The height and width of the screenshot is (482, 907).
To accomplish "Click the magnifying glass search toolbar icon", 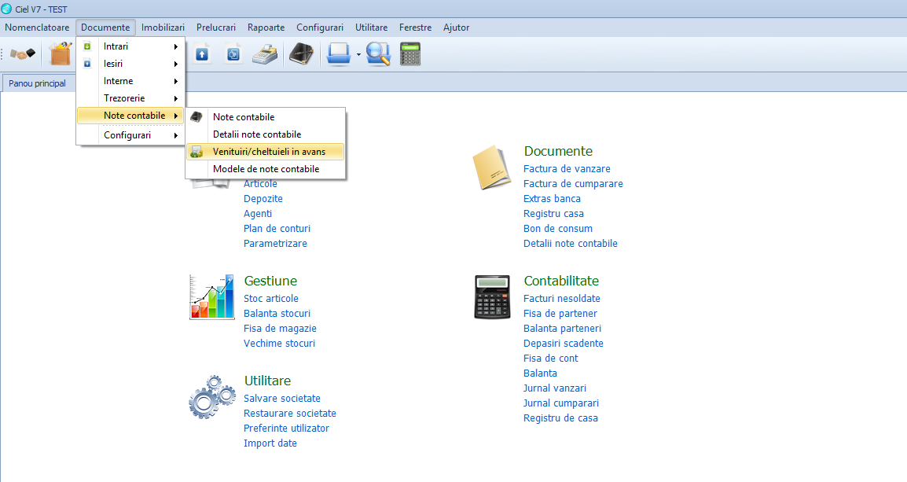I will (x=378, y=54).
